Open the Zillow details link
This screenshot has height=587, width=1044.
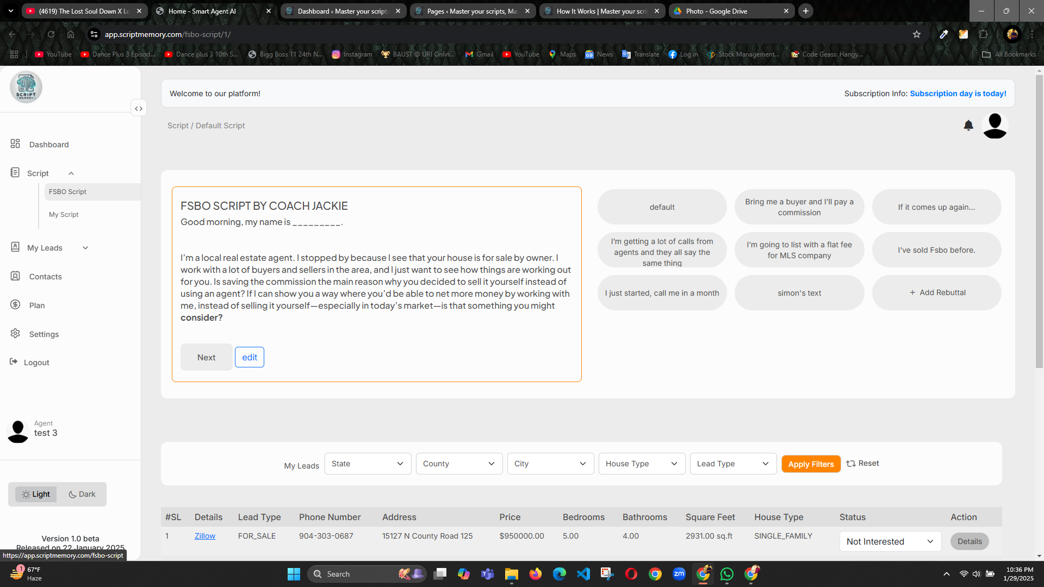(204, 536)
